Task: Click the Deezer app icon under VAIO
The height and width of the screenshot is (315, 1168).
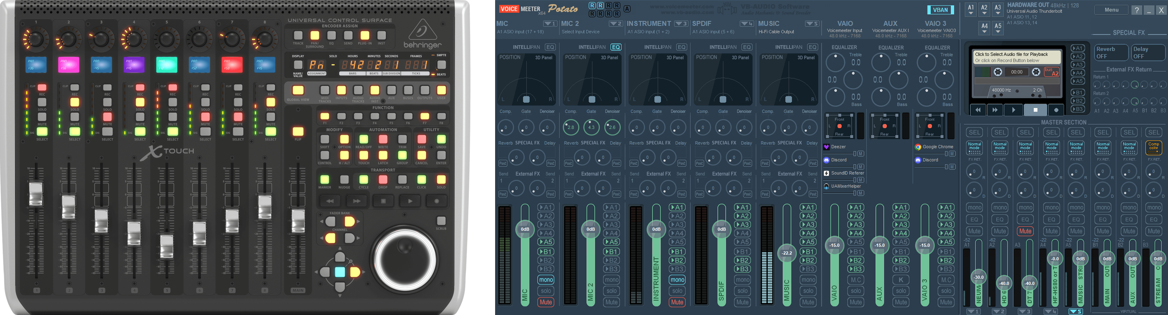Action: click(x=826, y=147)
